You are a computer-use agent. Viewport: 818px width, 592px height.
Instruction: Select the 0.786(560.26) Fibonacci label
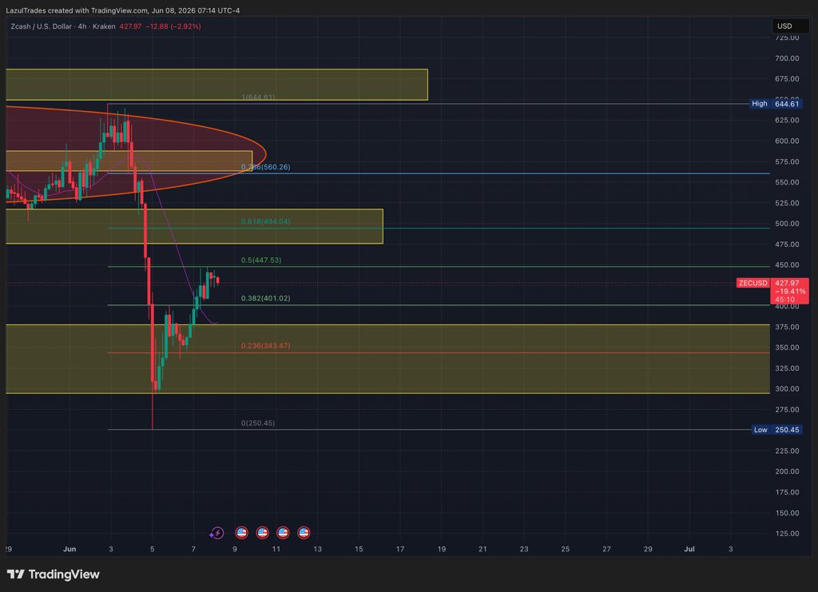tap(265, 167)
